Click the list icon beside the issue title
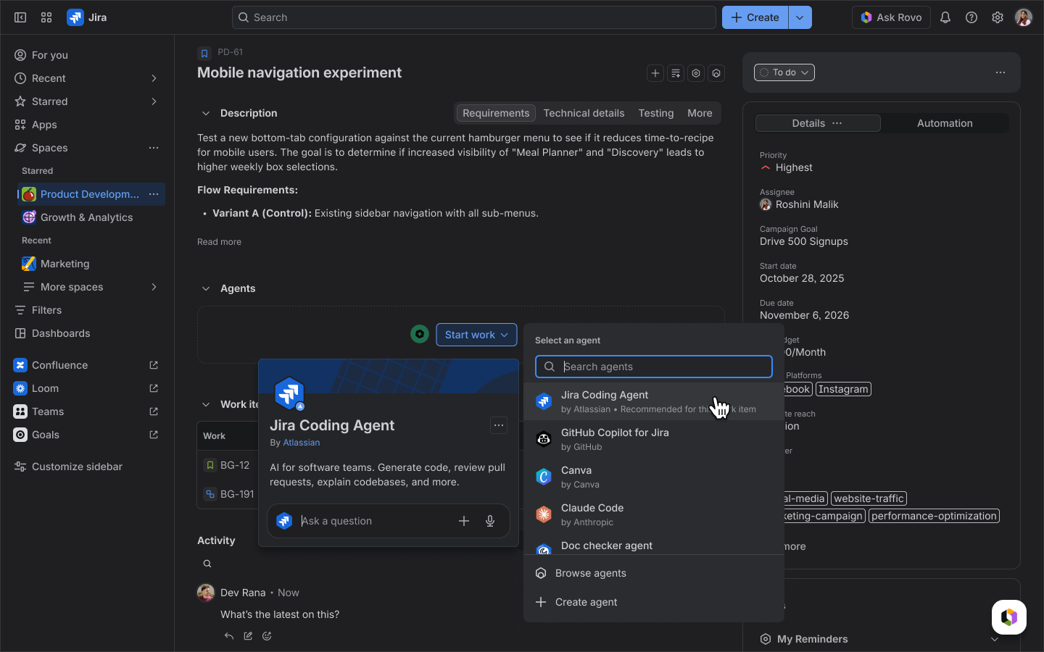Screen dimensions: 1044x652 (676, 73)
